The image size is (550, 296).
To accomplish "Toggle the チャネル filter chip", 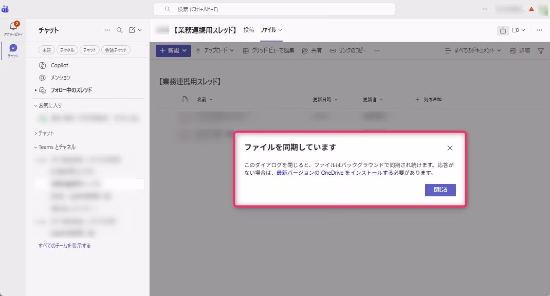I will pos(67,50).
